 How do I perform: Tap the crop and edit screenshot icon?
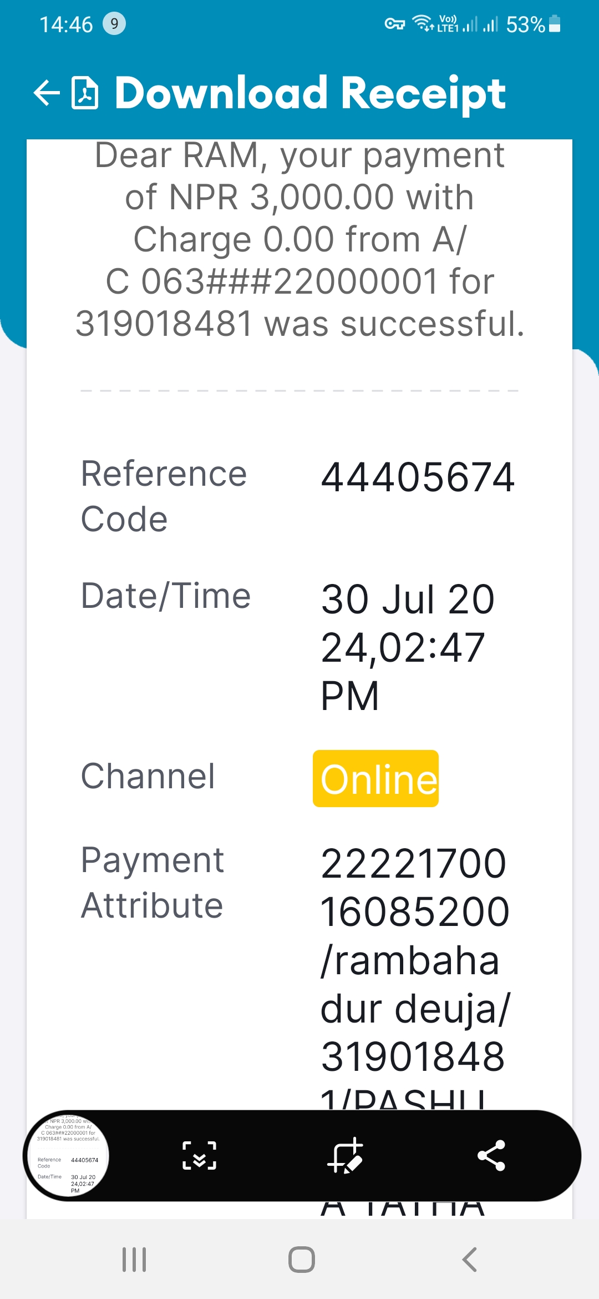tap(345, 1156)
